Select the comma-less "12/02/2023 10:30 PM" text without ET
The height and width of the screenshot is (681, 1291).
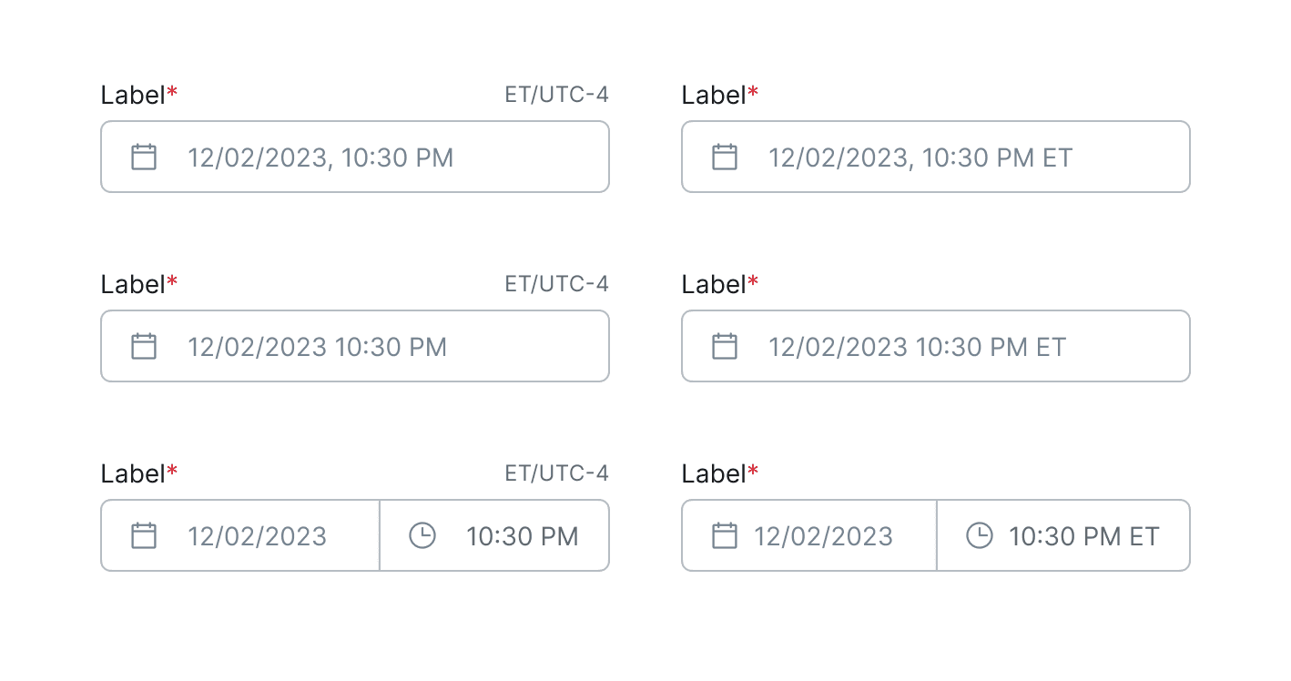[317, 347]
